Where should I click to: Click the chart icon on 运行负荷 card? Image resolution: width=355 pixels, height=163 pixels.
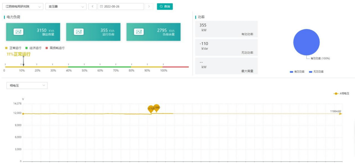pos(79,32)
